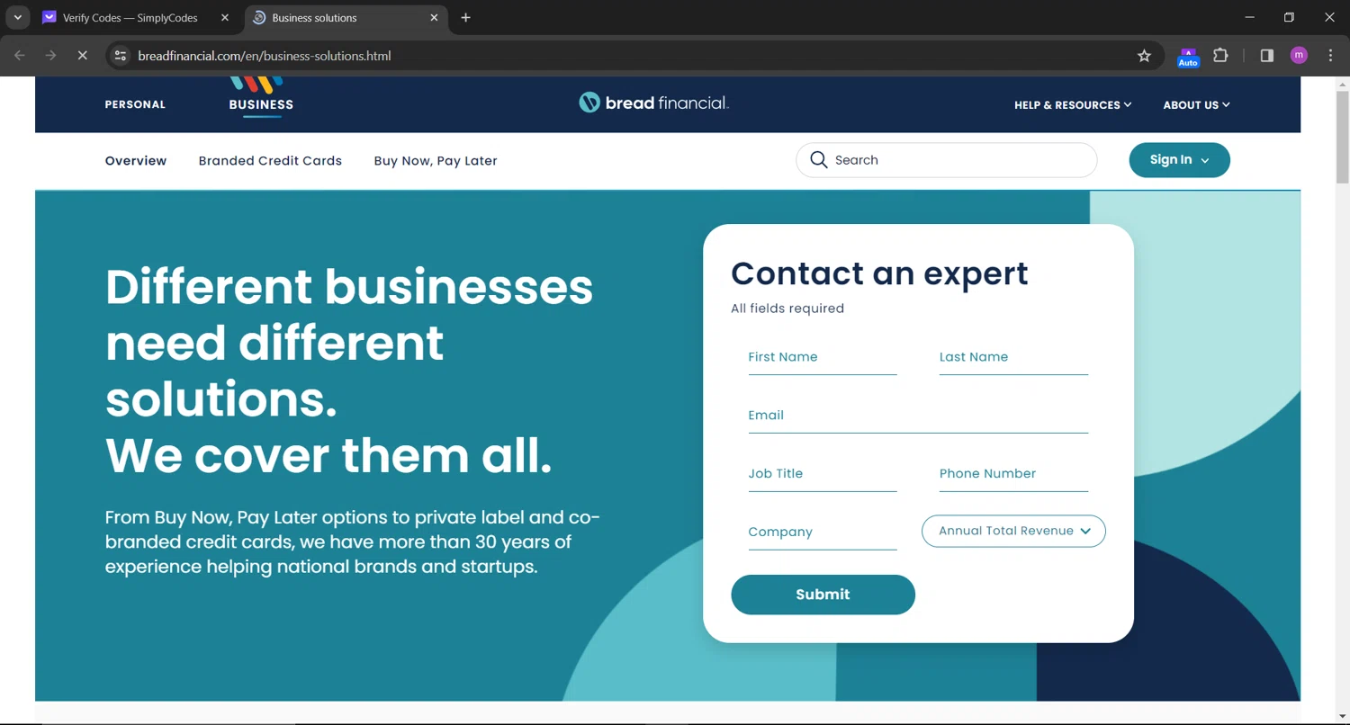The height and width of the screenshot is (725, 1350).
Task: Minimize the Chrome window
Action: point(1249,17)
